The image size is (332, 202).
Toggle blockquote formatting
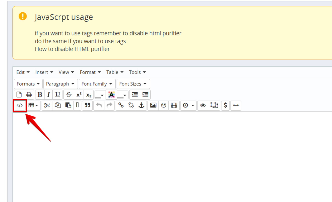[87, 105]
